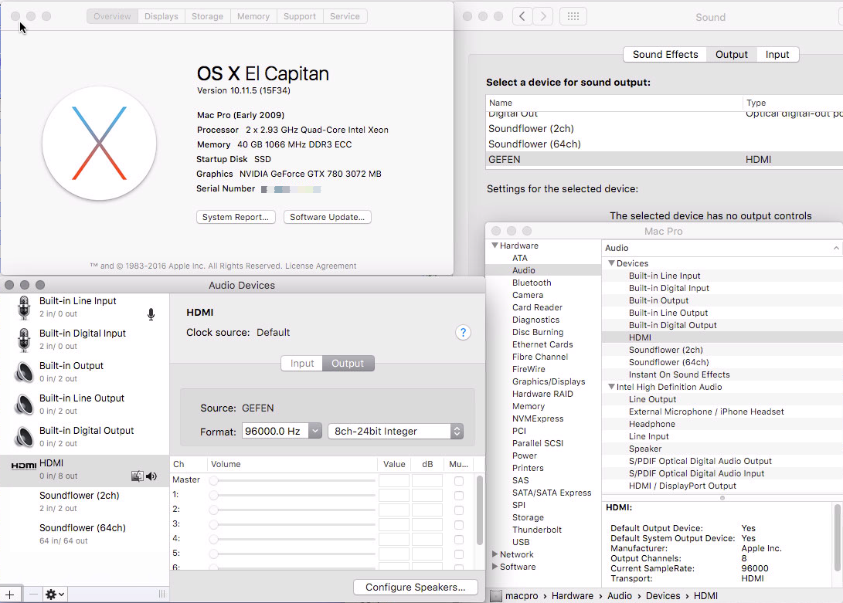The height and width of the screenshot is (603, 843).
Task: Click the Built-in Line Input microphone icon
Action: [x=24, y=307]
